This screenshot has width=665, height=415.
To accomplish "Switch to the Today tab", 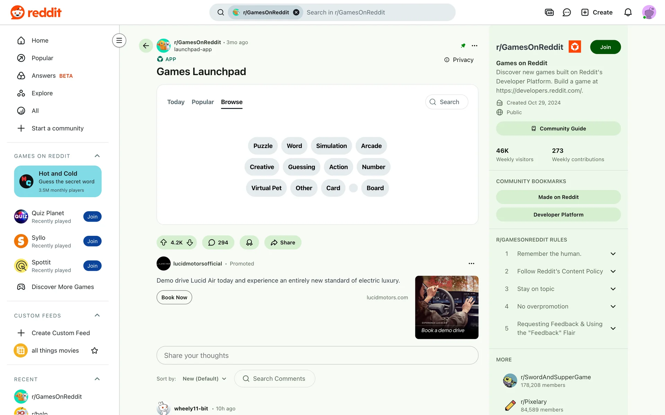I will point(176,102).
